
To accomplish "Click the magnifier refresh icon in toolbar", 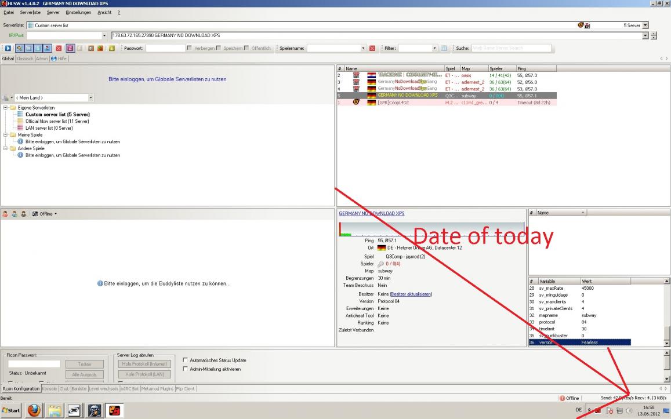I will click(19, 49).
